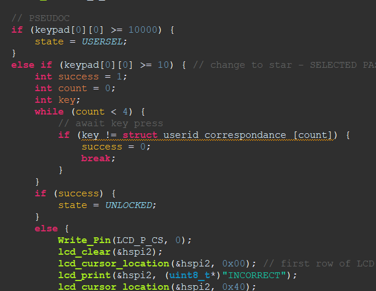Click the struct keyword
Screen dimensions: 376x291
[x=140, y=135]
